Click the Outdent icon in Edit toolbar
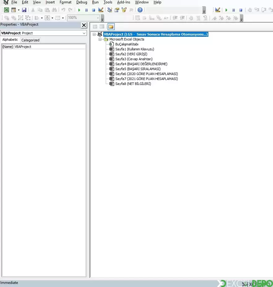The width and height of the screenshot is (273, 287). point(182,18)
